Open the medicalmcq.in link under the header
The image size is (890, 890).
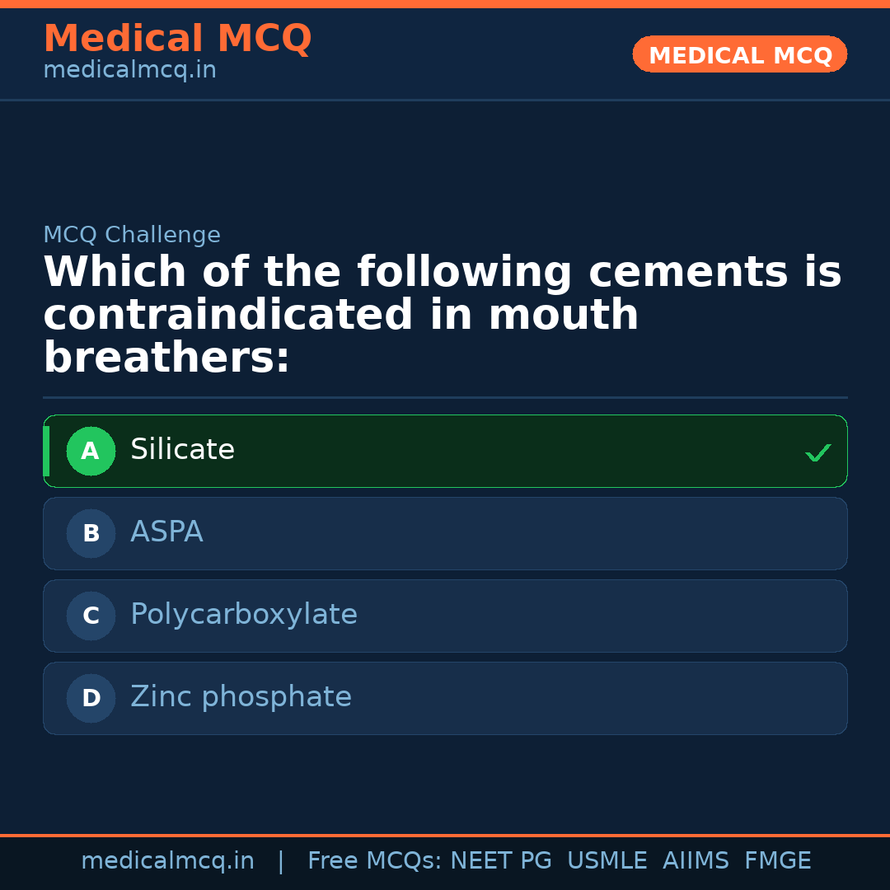coord(129,71)
